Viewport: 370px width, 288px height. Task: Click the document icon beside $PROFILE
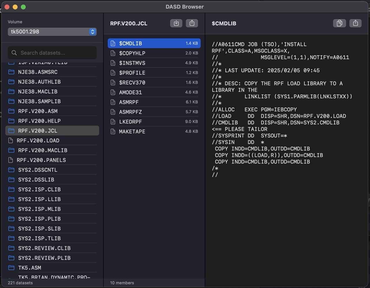113,73
